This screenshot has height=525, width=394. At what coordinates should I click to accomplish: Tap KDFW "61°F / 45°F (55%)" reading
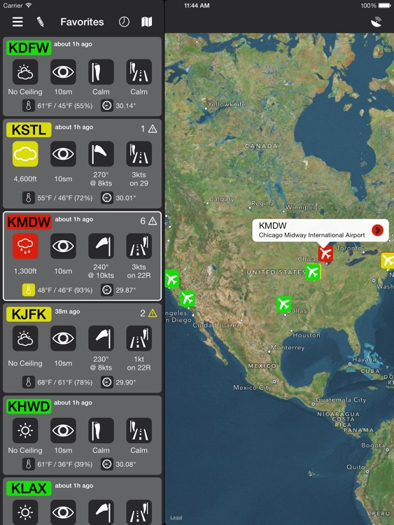coord(65,106)
